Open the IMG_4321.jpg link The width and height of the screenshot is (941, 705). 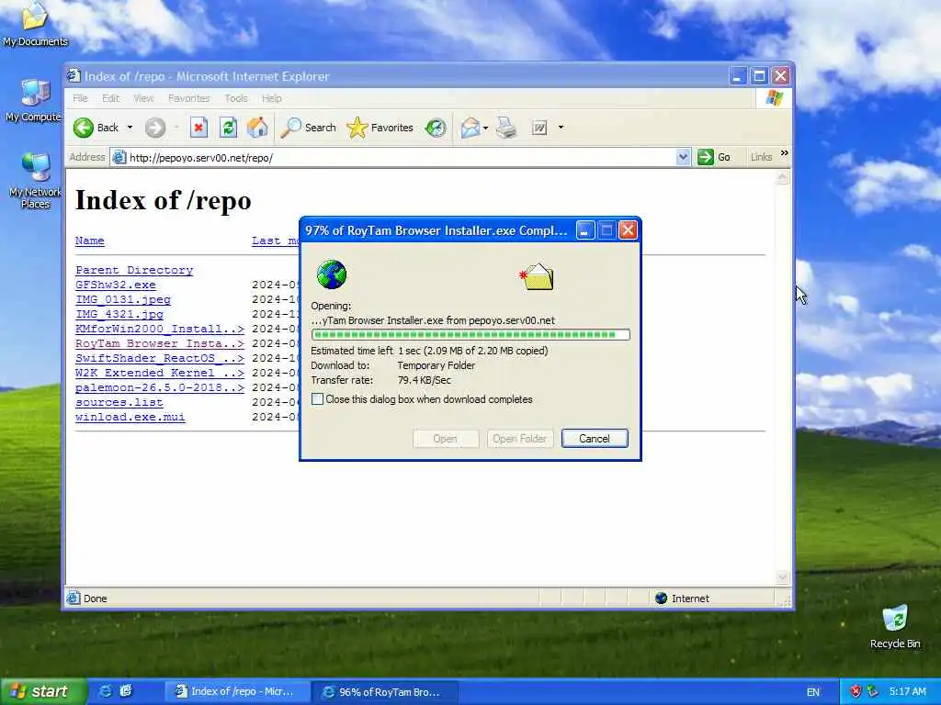click(119, 314)
